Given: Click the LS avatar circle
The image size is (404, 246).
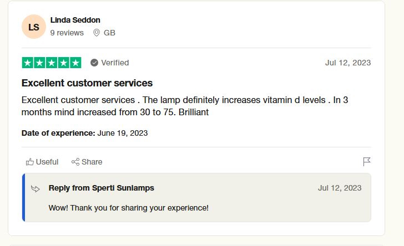Looking at the screenshot, I should pos(34,27).
